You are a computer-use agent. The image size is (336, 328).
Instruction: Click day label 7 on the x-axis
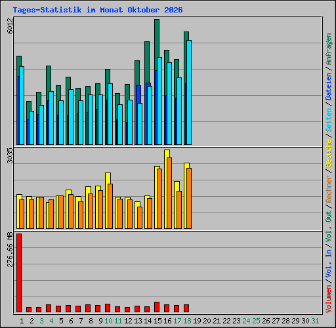(81, 321)
